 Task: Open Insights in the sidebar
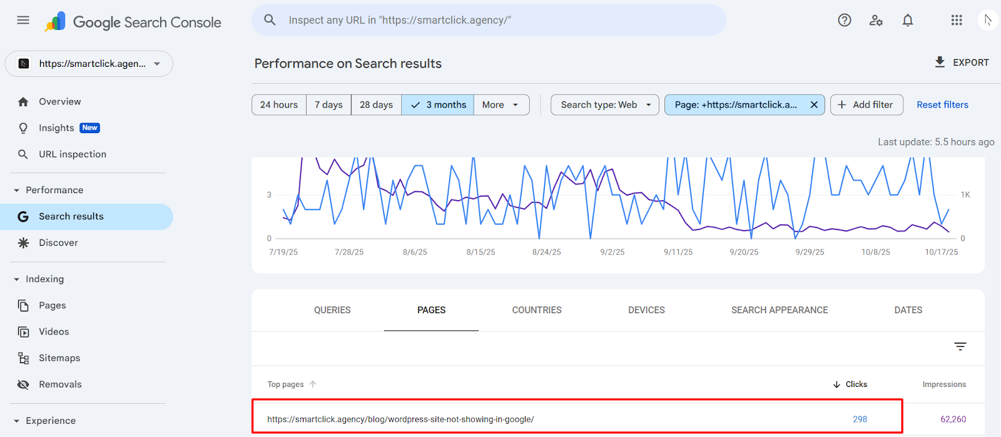tap(86, 128)
